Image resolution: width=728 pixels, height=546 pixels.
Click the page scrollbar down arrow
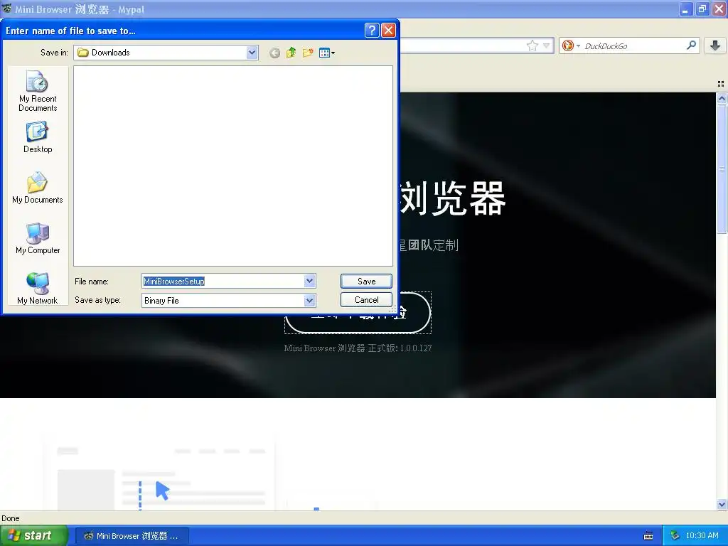722,505
